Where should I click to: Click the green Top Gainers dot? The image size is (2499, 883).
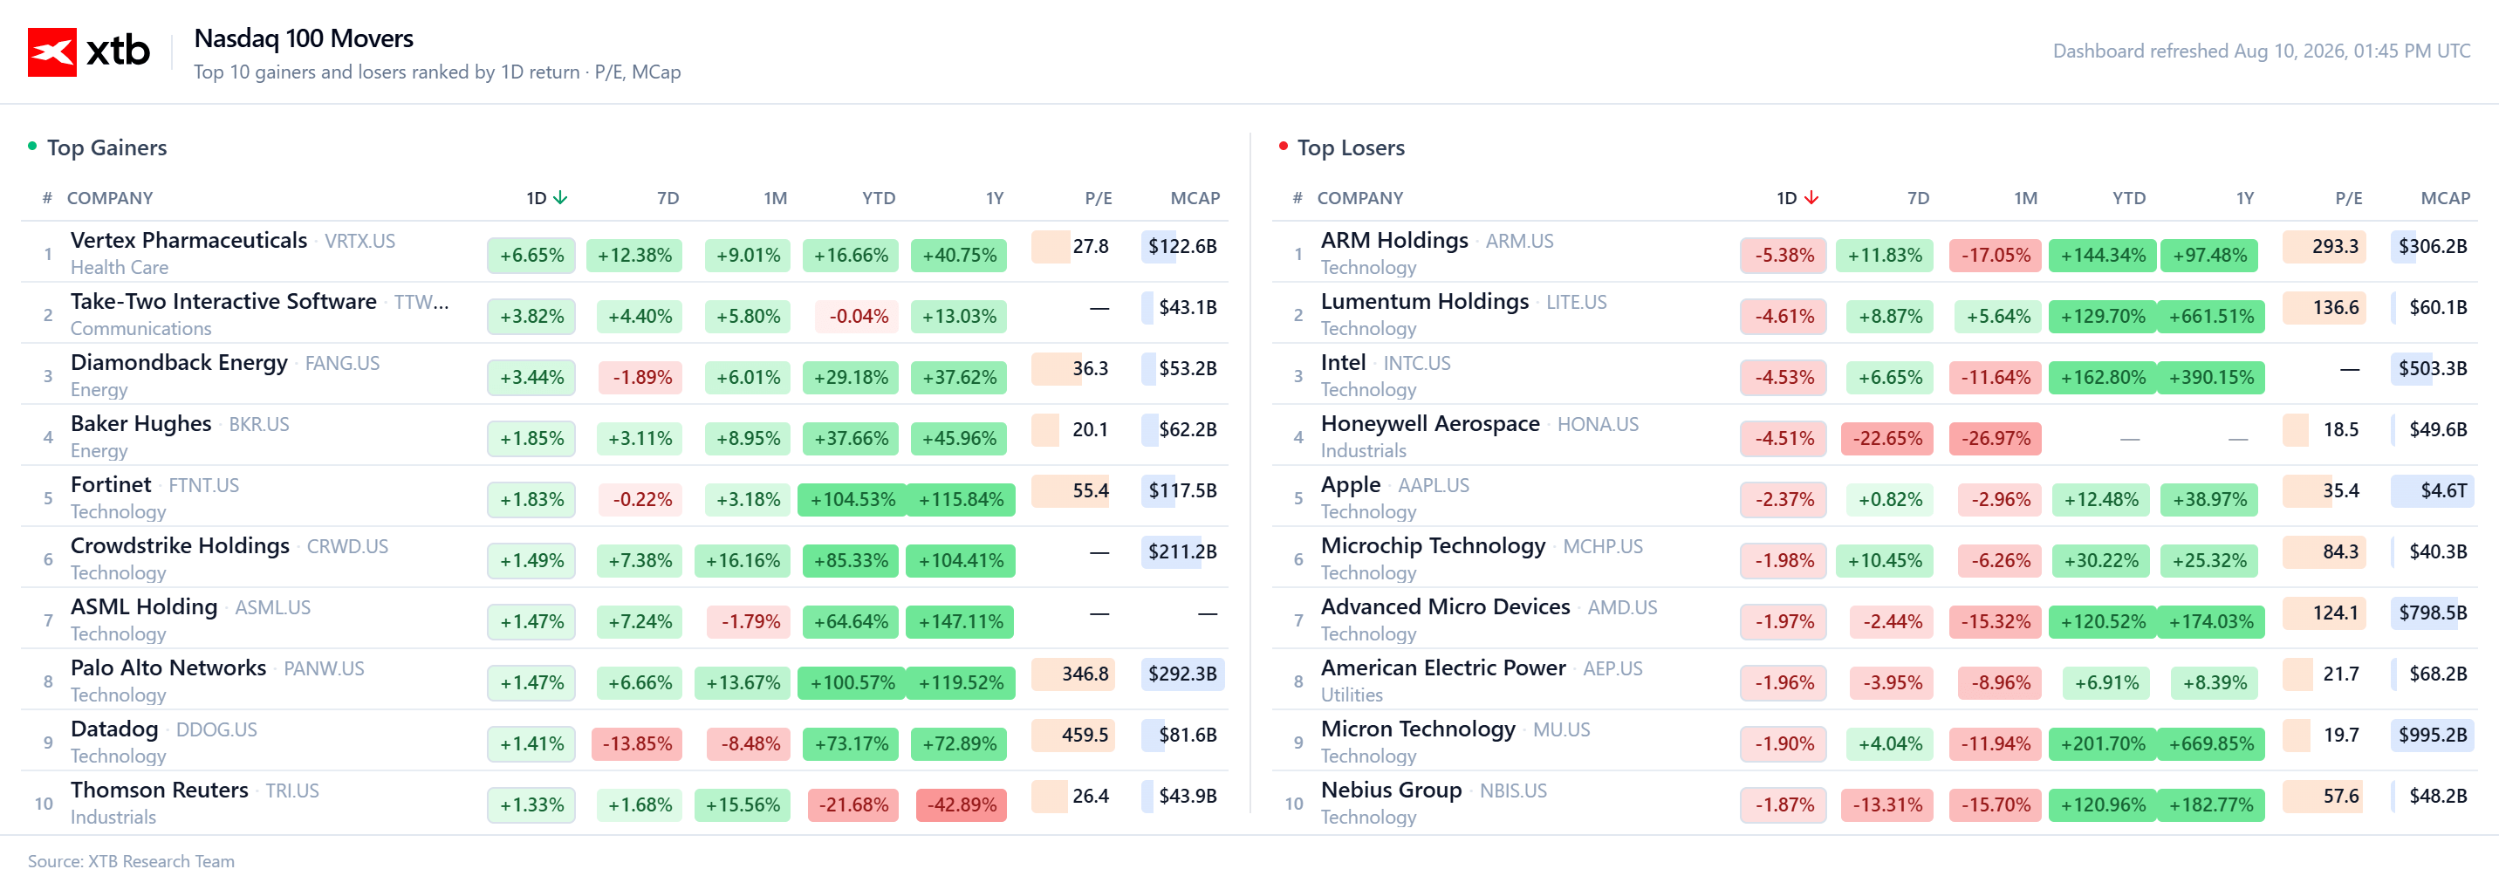[32, 147]
